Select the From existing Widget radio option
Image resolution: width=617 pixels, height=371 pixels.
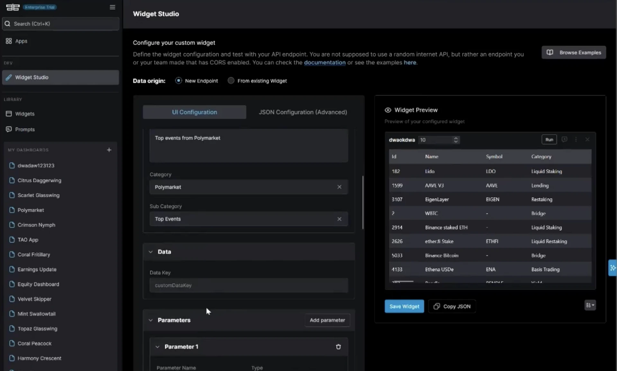click(x=231, y=81)
